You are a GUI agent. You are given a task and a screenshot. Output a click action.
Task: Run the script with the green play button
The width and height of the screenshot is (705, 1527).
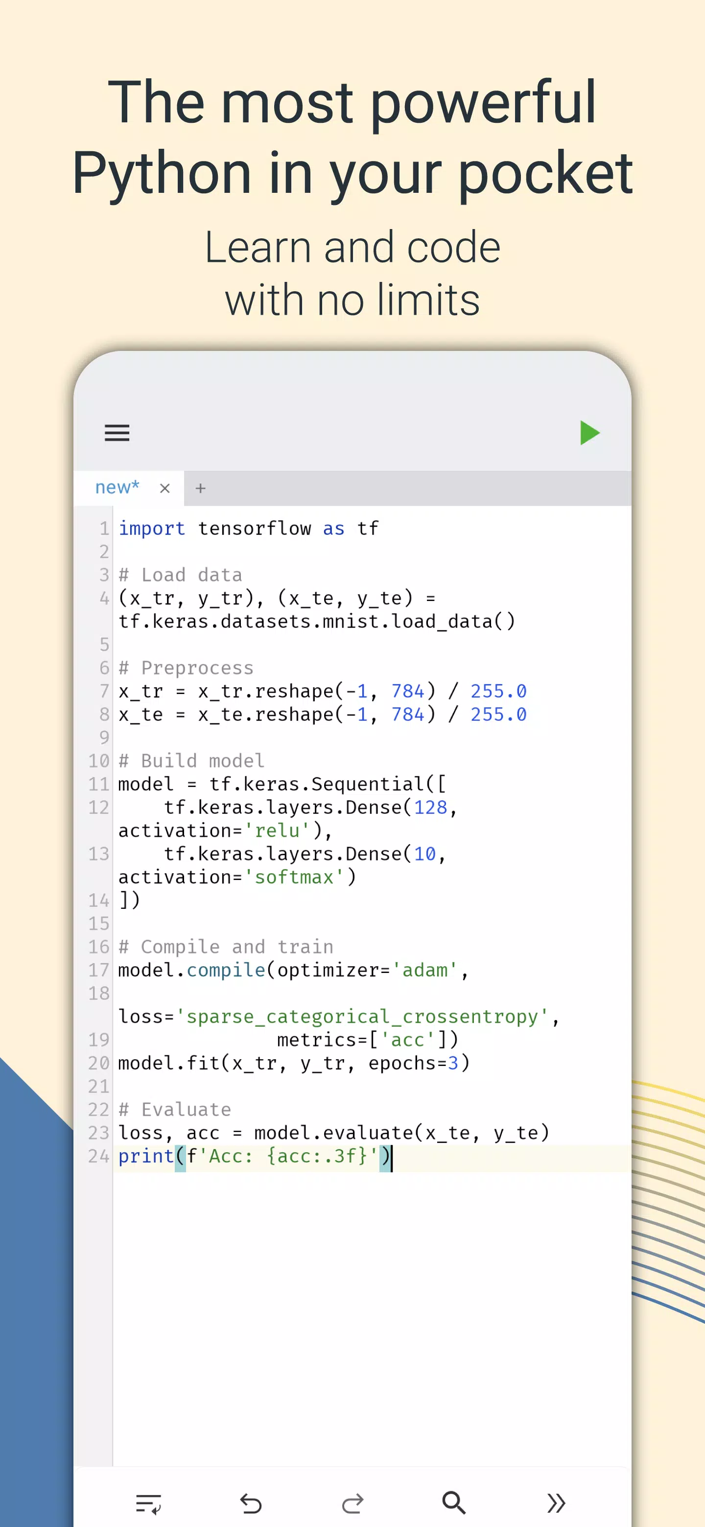[589, 433]
